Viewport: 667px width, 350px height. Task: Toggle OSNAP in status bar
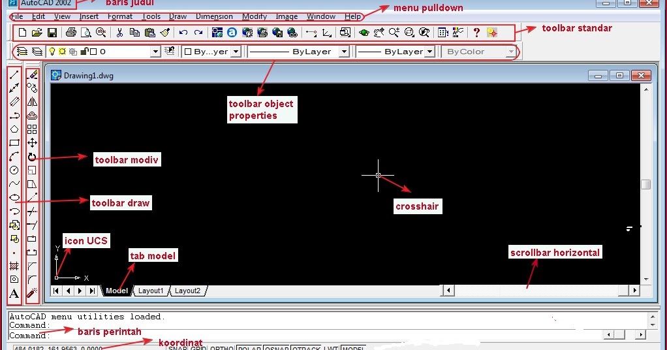click(277, 348)
